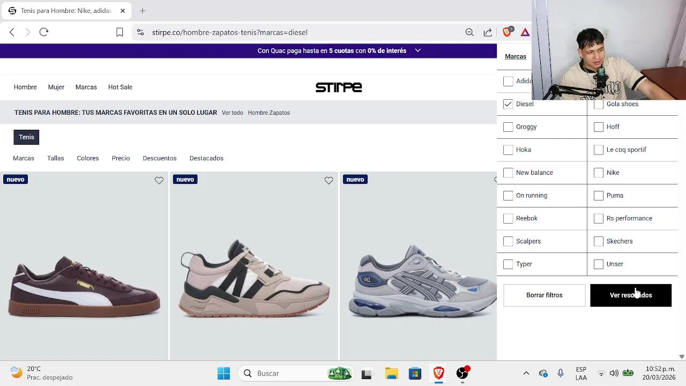686x386 pixels.
Task: Check the Typer checkbox
Action: 508,264
